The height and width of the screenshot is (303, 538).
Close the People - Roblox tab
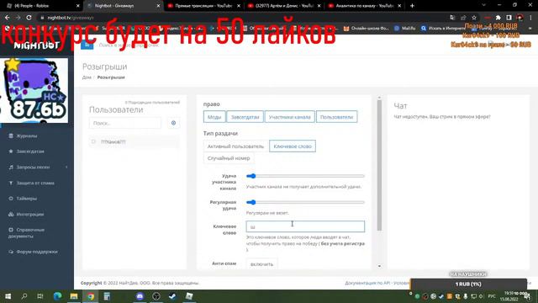tap(78, 6)
